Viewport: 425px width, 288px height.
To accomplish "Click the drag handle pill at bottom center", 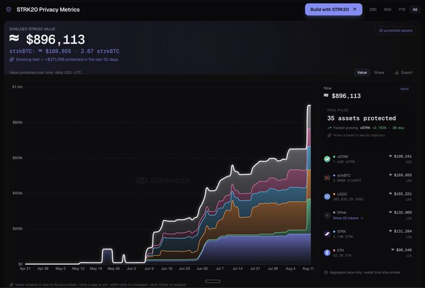I will click(x=212, y=281).
